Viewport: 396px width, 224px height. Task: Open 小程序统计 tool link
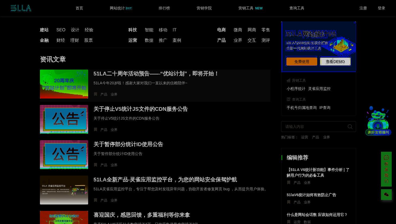click(x=296, y=89)
